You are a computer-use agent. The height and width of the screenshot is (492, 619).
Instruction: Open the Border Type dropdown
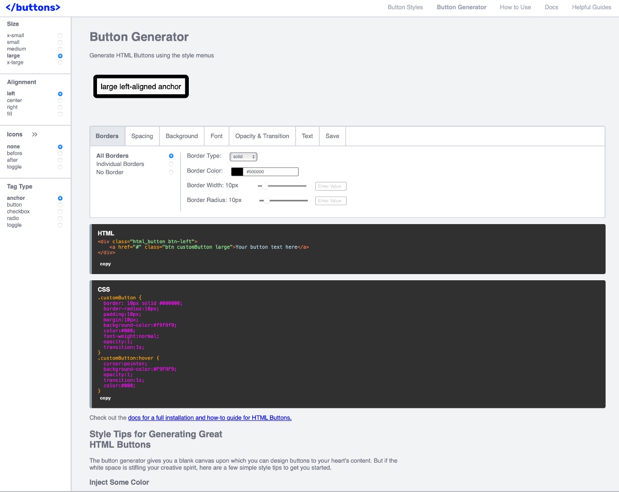243,156
